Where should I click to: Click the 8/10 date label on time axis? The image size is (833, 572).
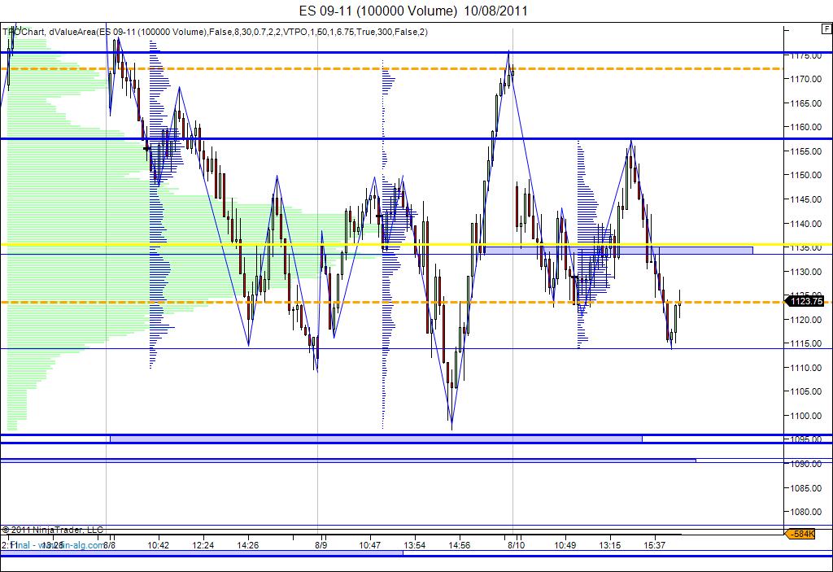point(516,545)
